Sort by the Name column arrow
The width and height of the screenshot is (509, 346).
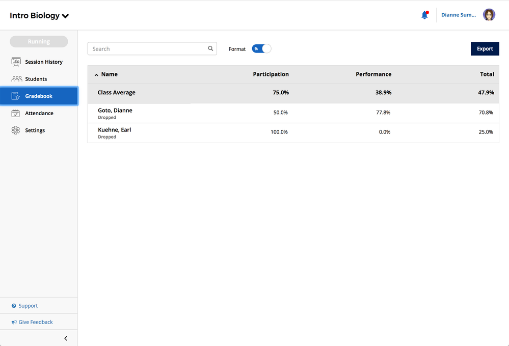tap(96, 75)
